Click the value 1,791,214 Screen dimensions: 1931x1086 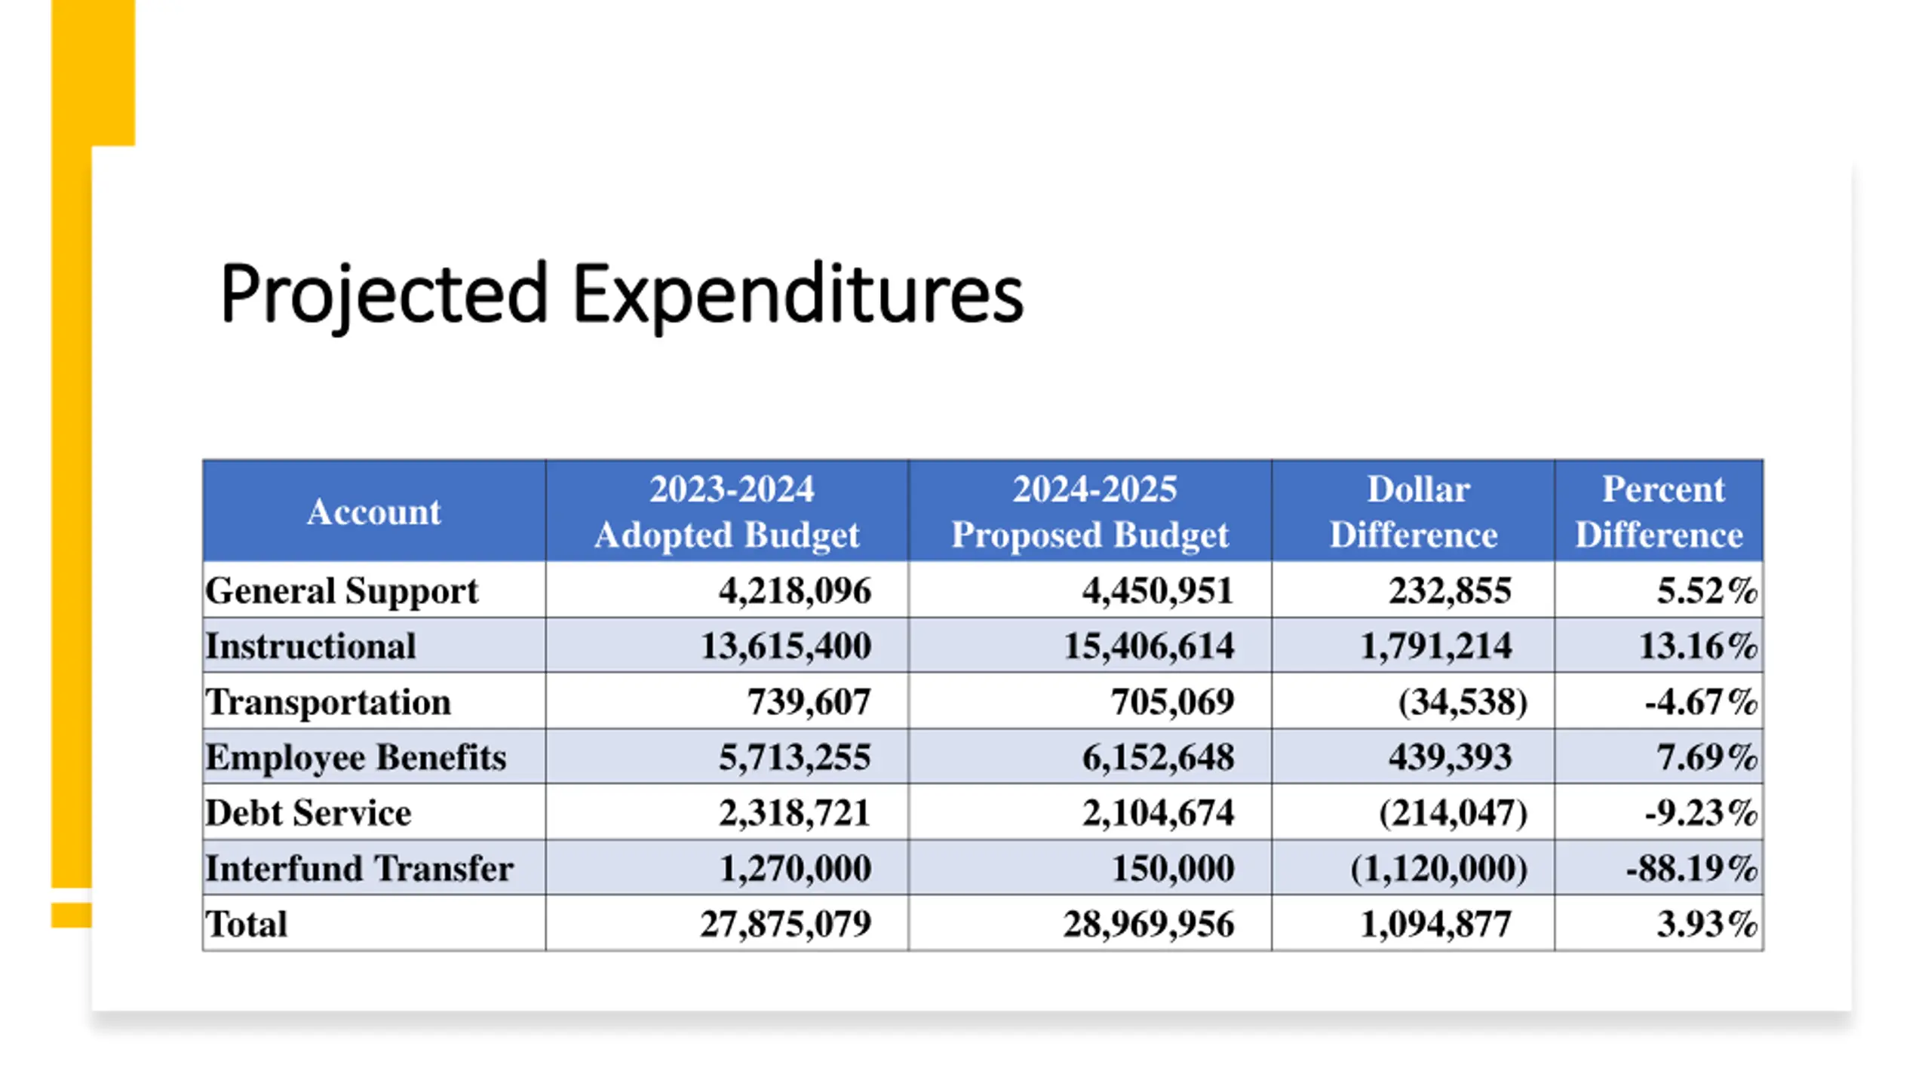tap(1436, 646)
